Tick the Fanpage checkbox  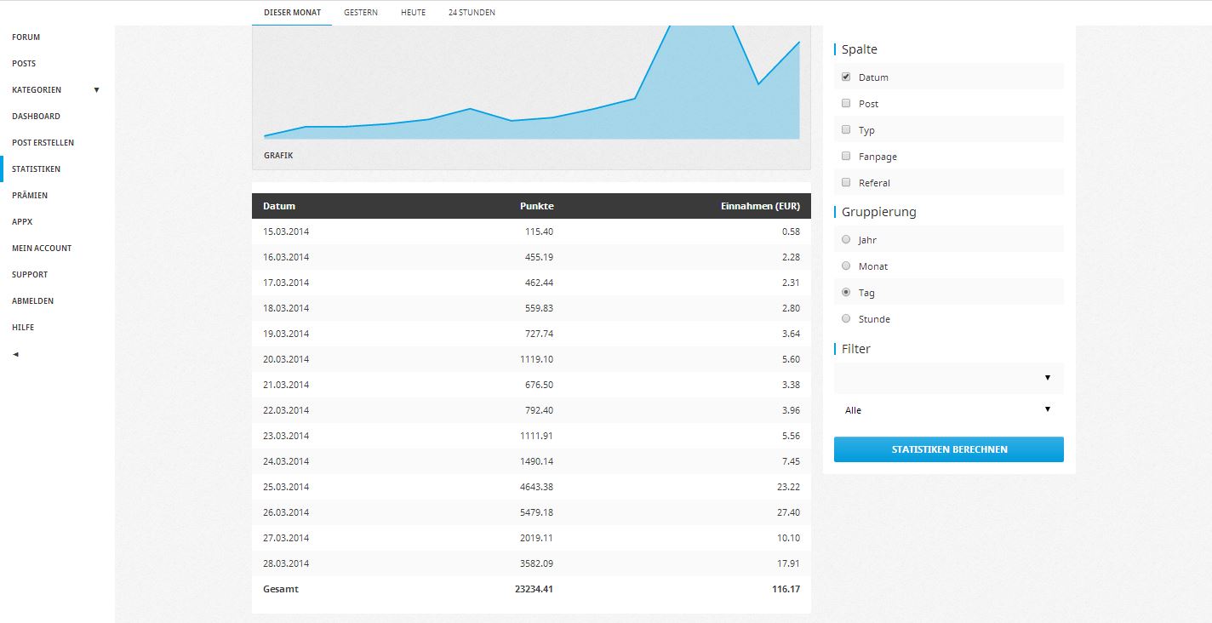pyautogui.click(x=846, y=156)
